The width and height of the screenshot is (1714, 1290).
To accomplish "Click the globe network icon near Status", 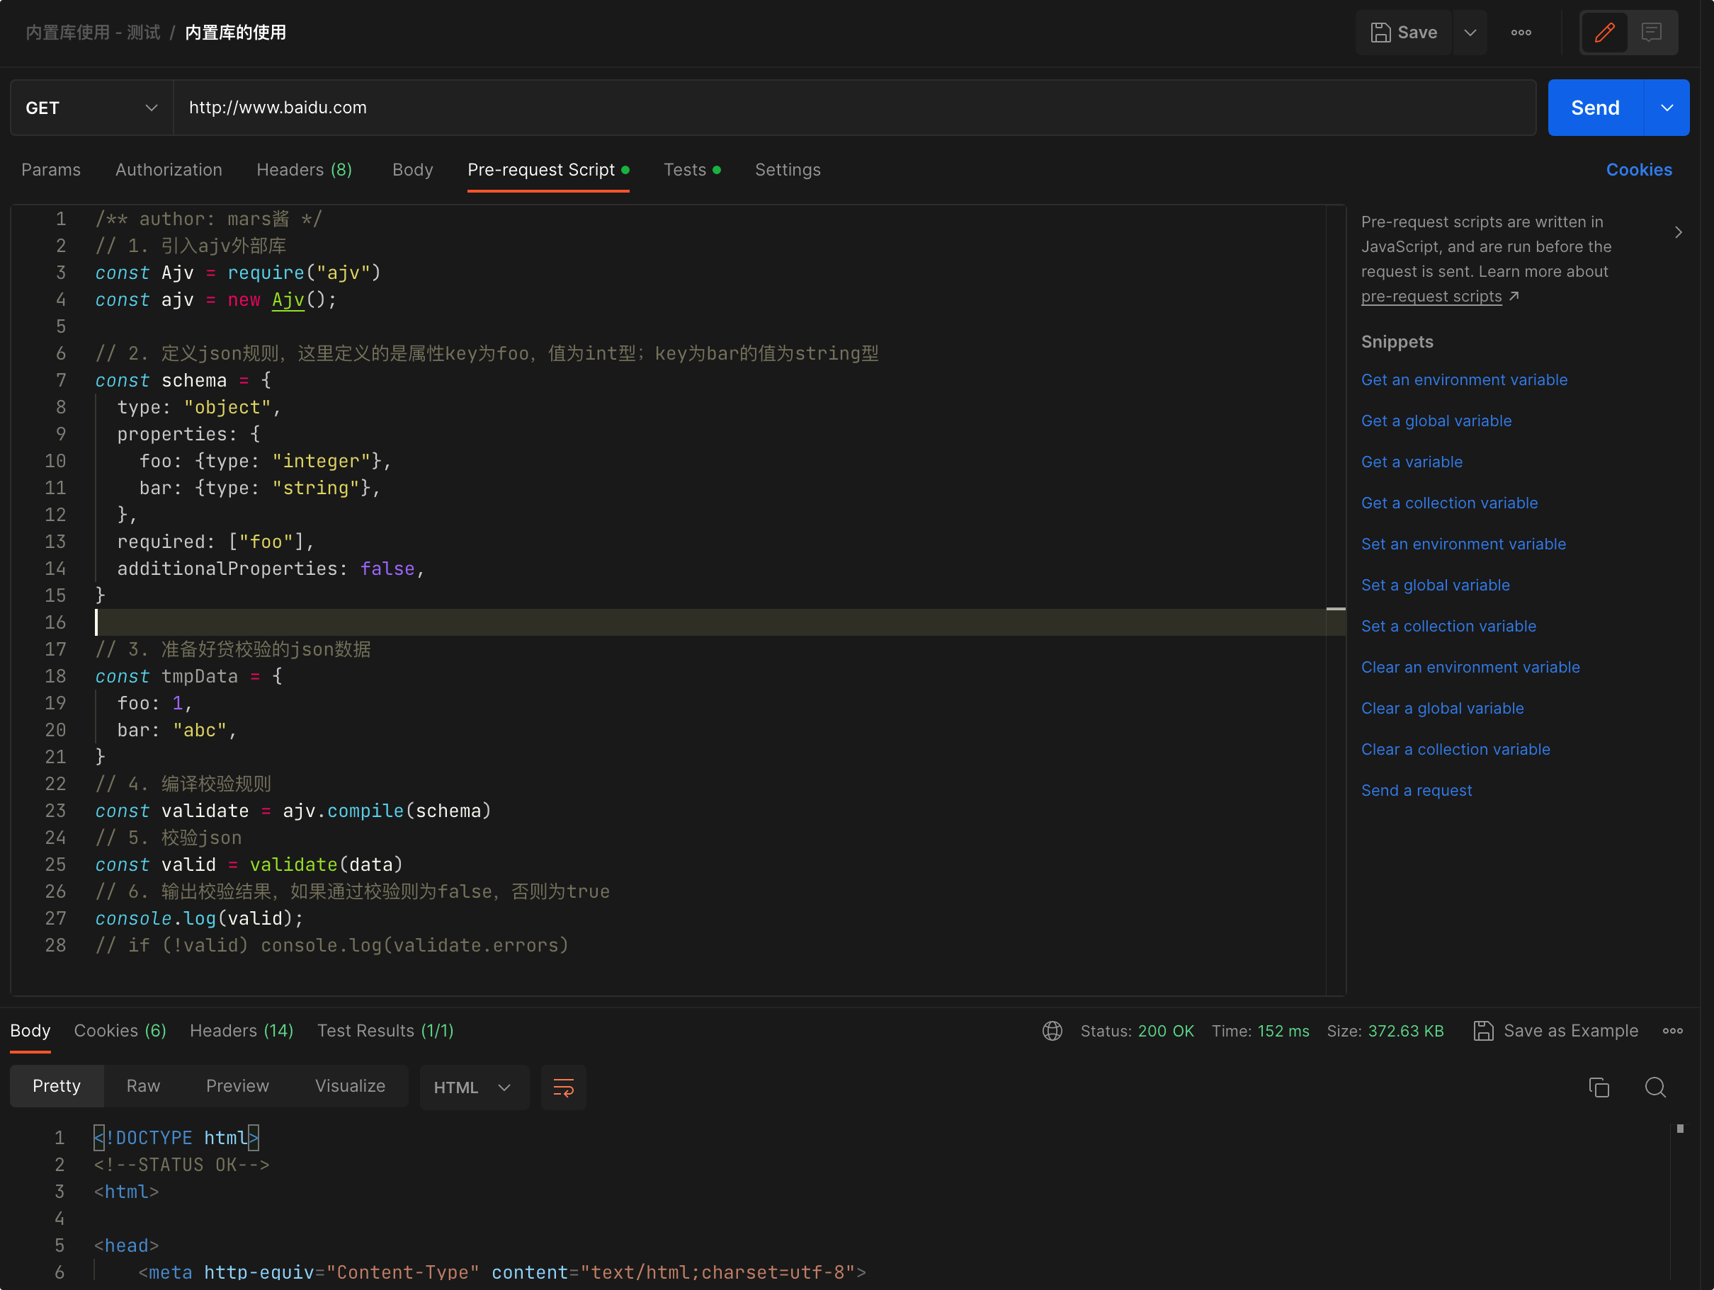I will click(1052, 1030).
